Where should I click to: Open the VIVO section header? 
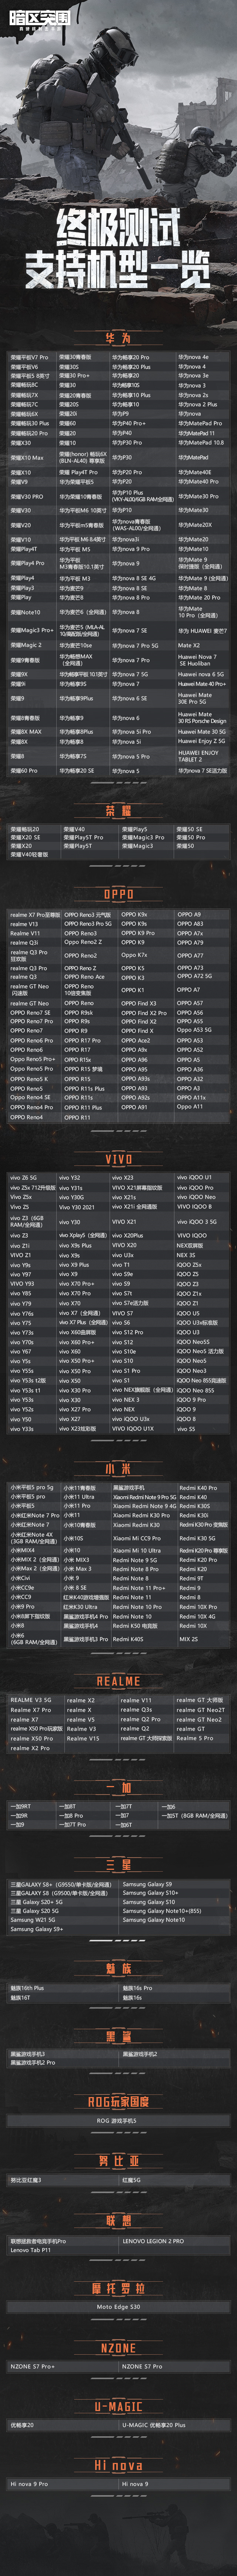118,1159
